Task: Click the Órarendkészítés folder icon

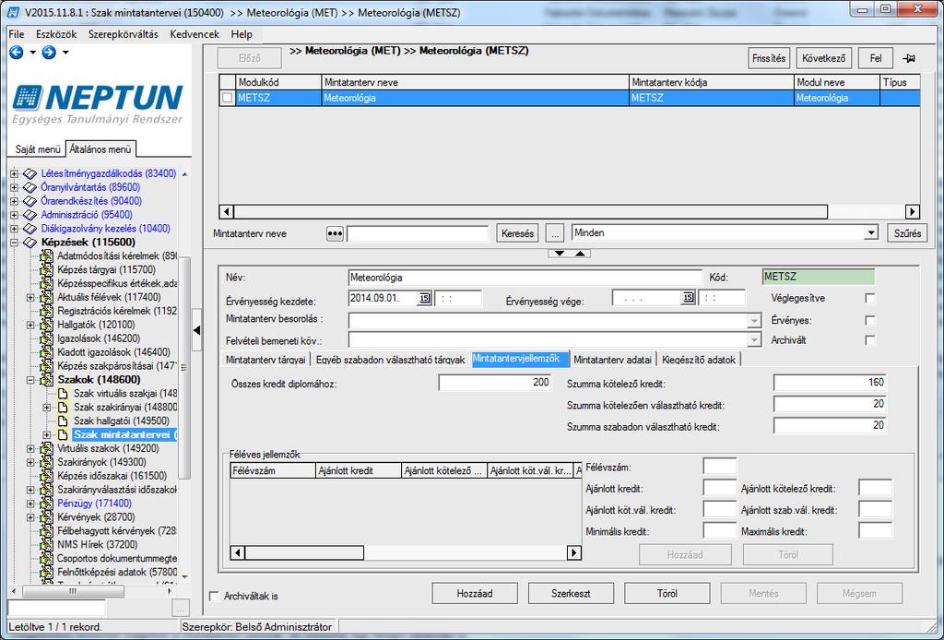Action: click(x=30, y=201)
